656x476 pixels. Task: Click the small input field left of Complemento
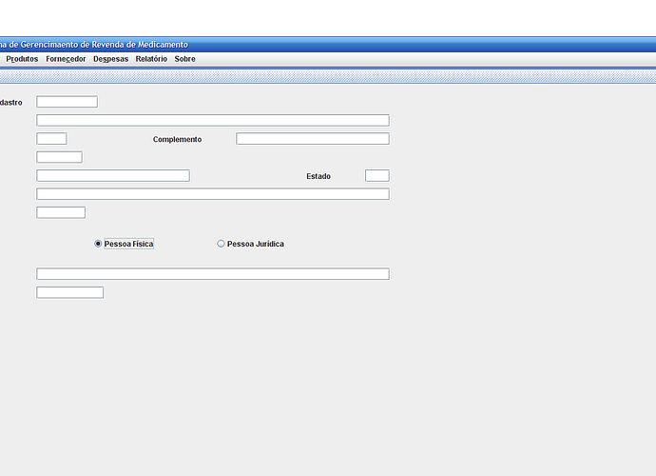pos(51,139)
